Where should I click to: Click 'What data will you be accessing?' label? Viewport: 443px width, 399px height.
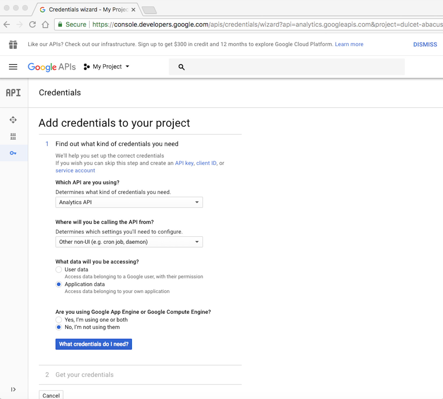(x=97, y=262)
